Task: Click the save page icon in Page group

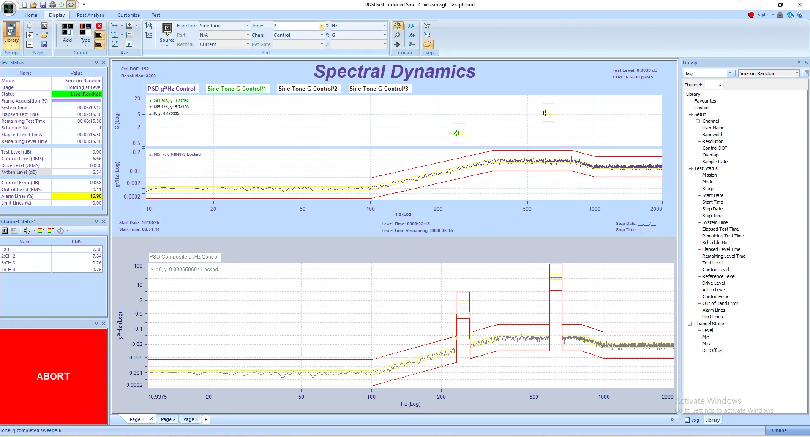Action: tap(44, 44)
